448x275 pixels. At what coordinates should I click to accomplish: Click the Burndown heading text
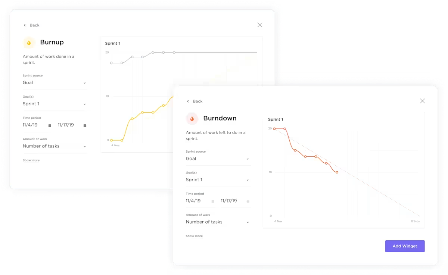pyautogui.click(x=220, y=118)
